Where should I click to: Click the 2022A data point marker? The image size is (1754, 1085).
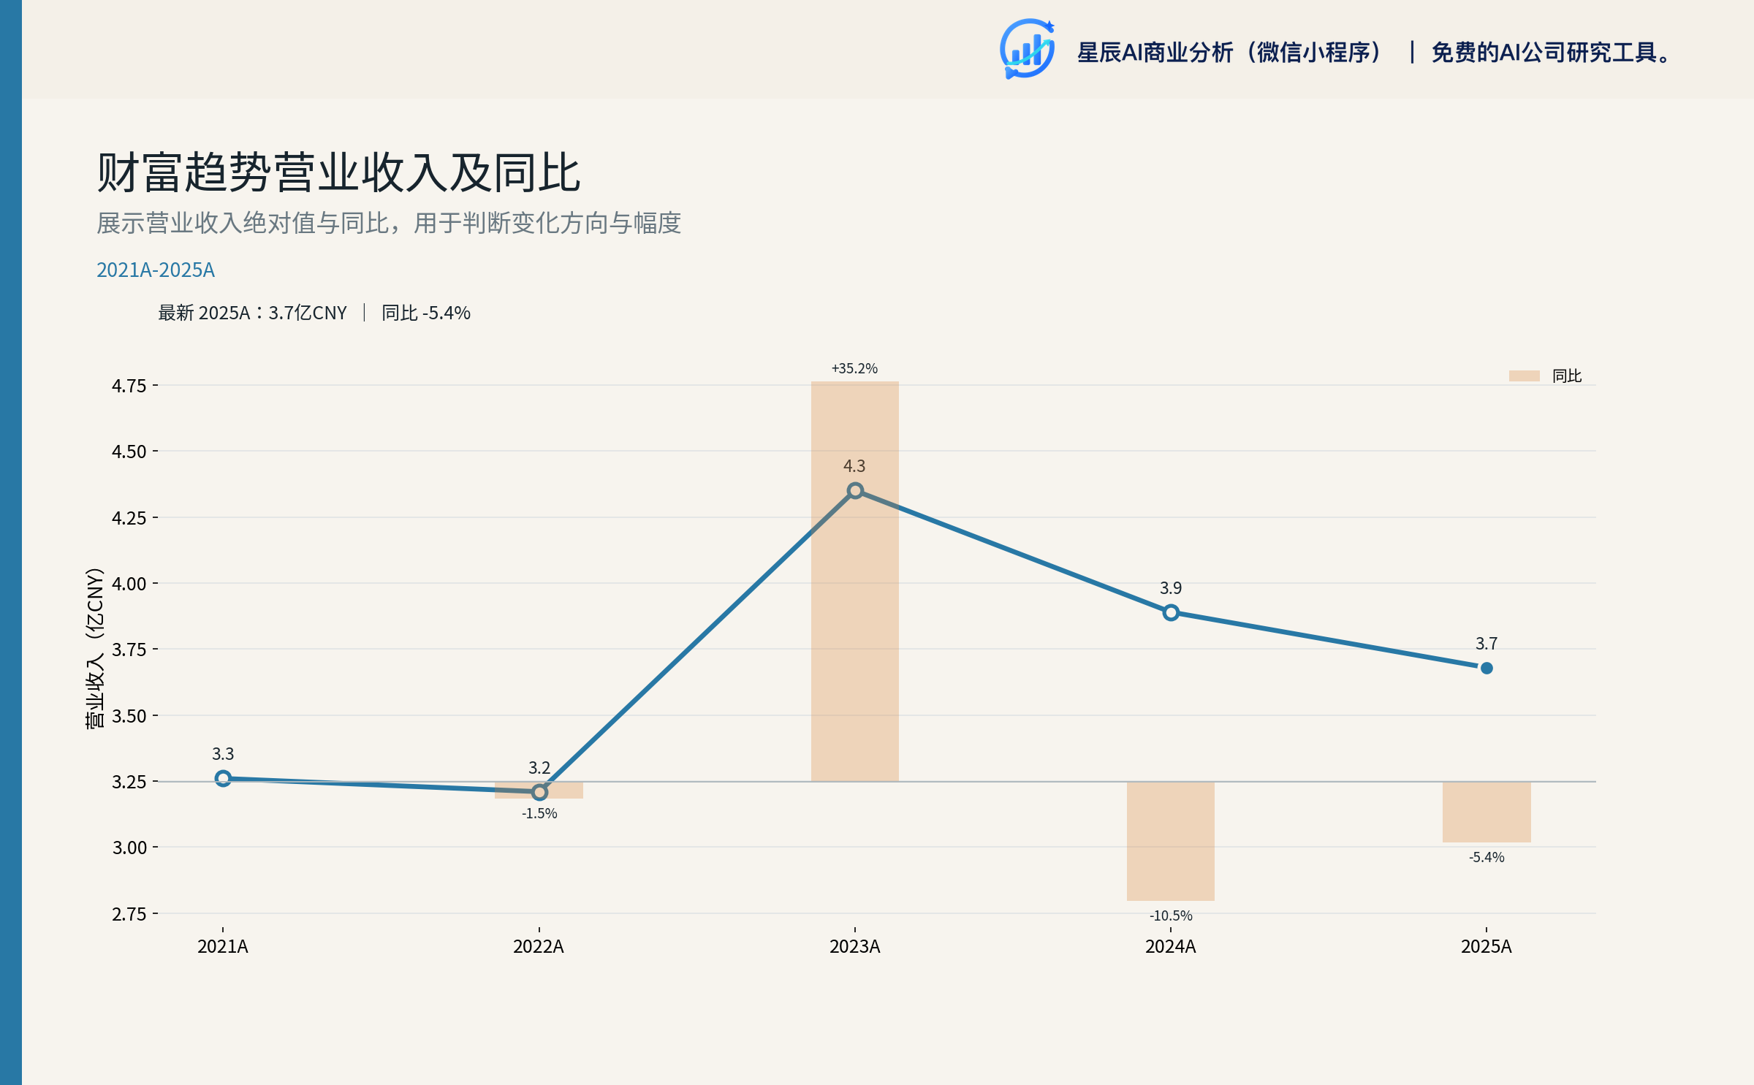(x=539, y=792)
